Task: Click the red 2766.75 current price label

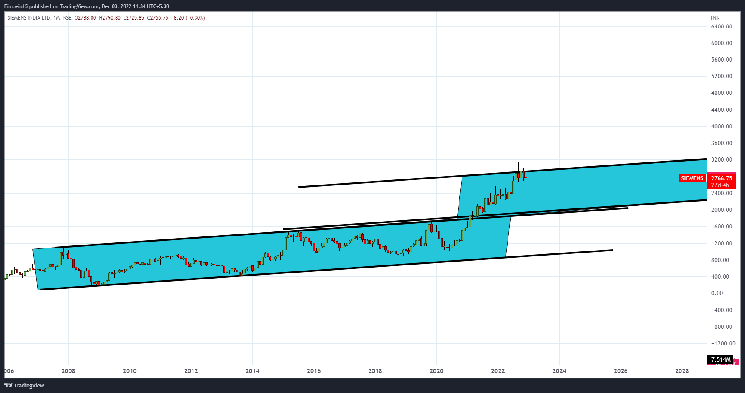Action: pyautogui.click(x=721, y=178)
